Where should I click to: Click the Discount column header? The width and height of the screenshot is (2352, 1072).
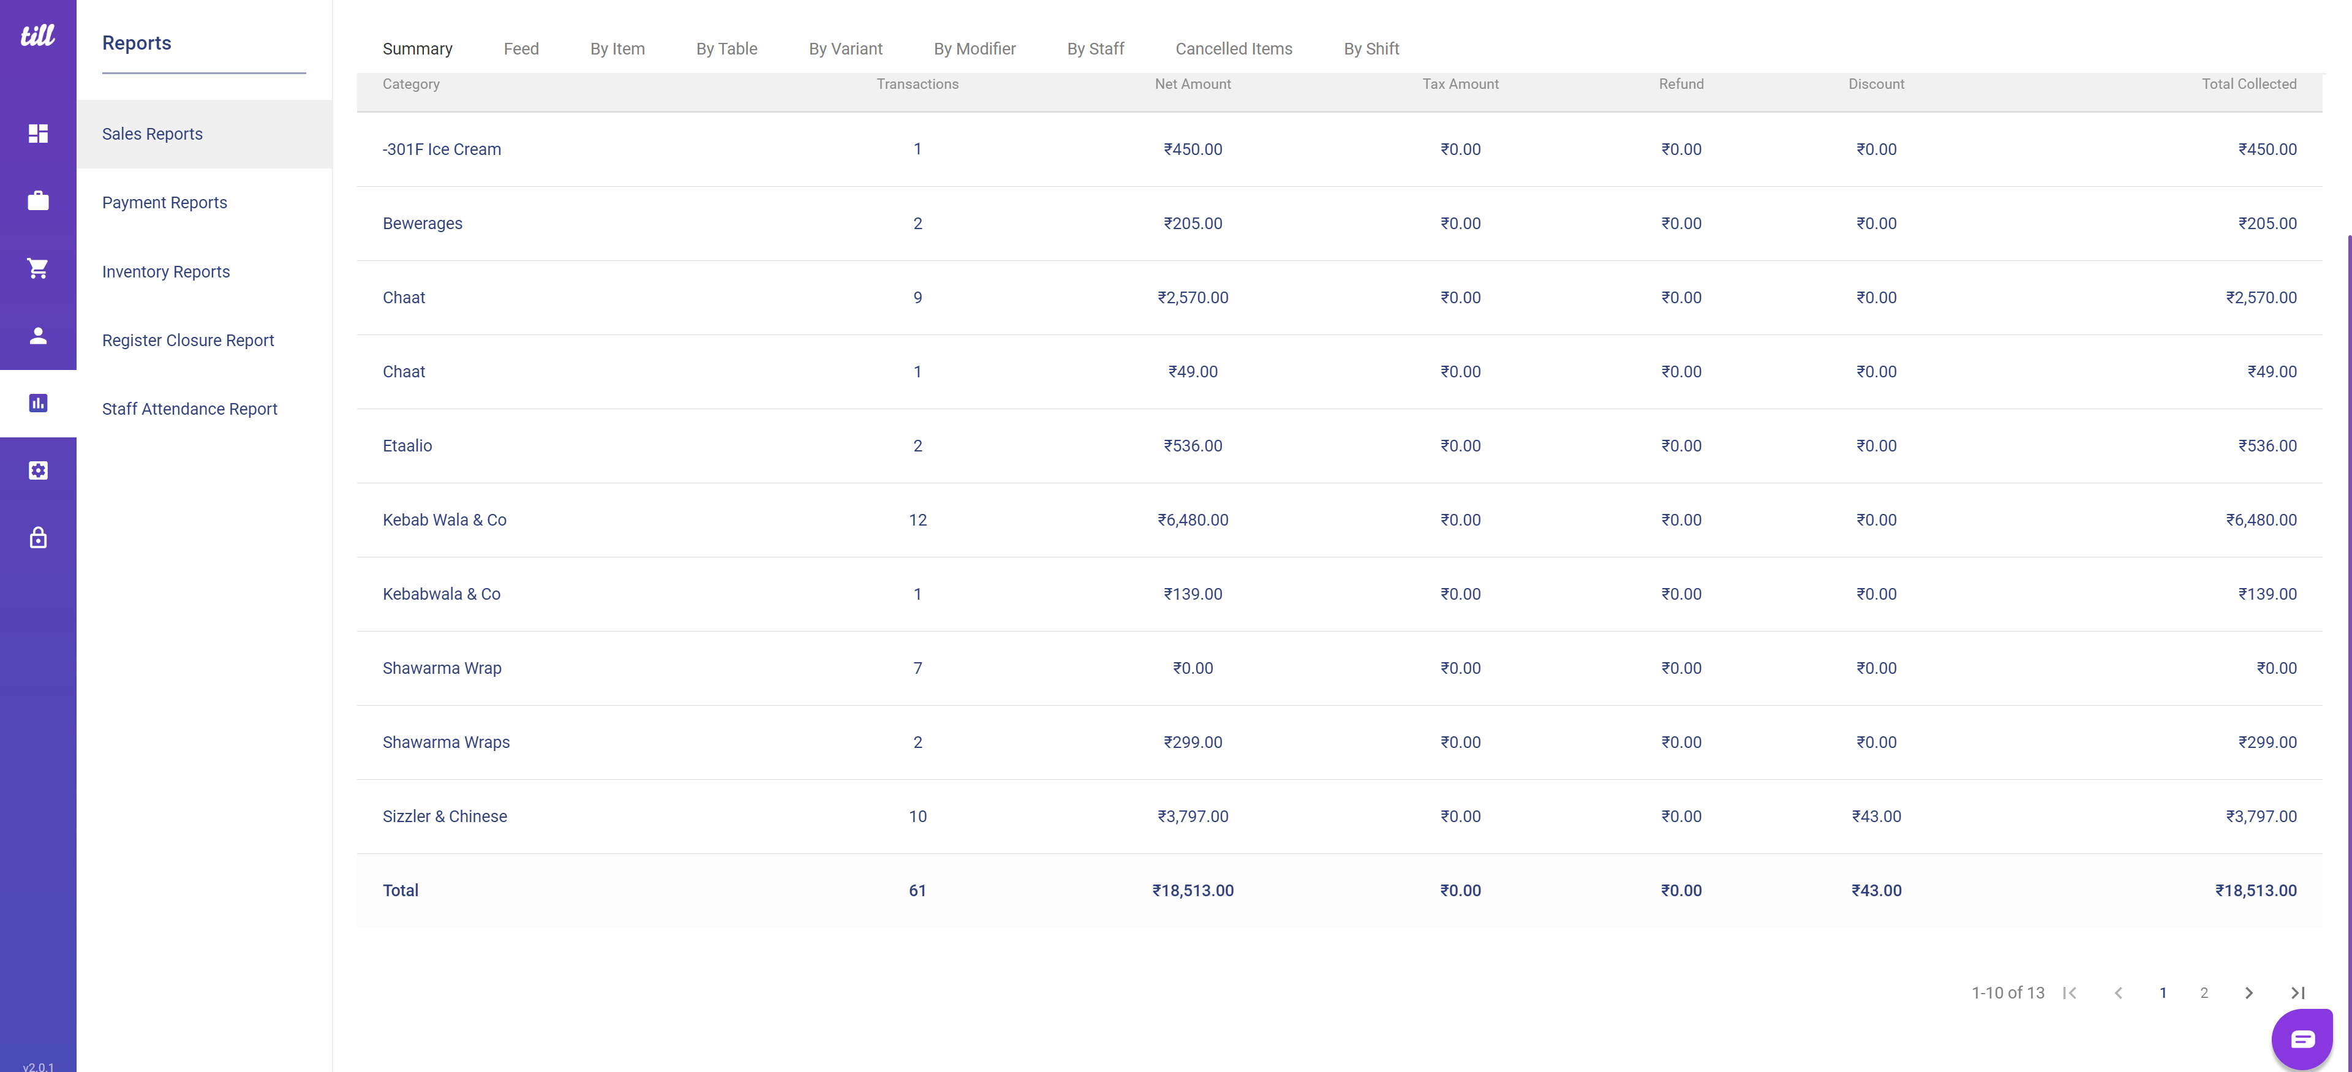pos(1876,84)
